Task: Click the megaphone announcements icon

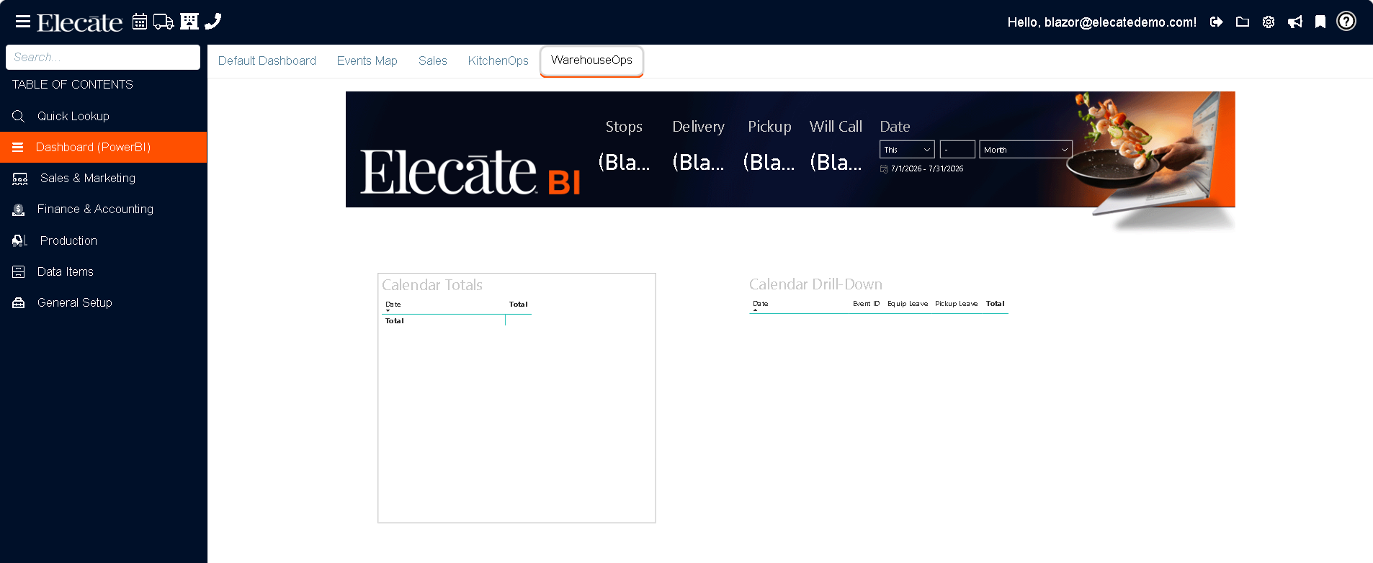Action: pyautogui.click(x=1295, y=22)
